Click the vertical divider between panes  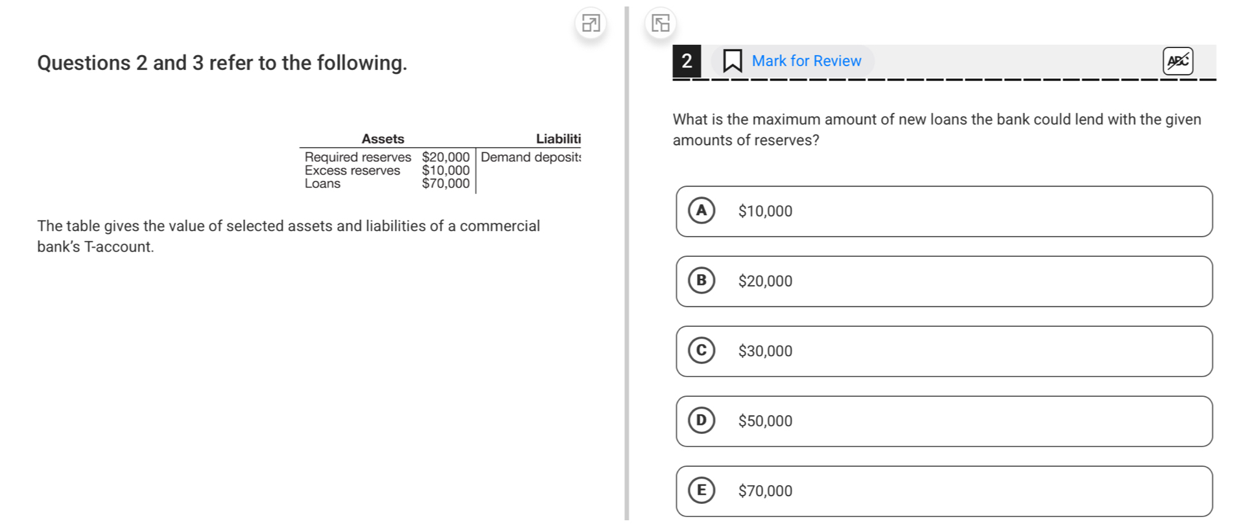tap(626, 259)
